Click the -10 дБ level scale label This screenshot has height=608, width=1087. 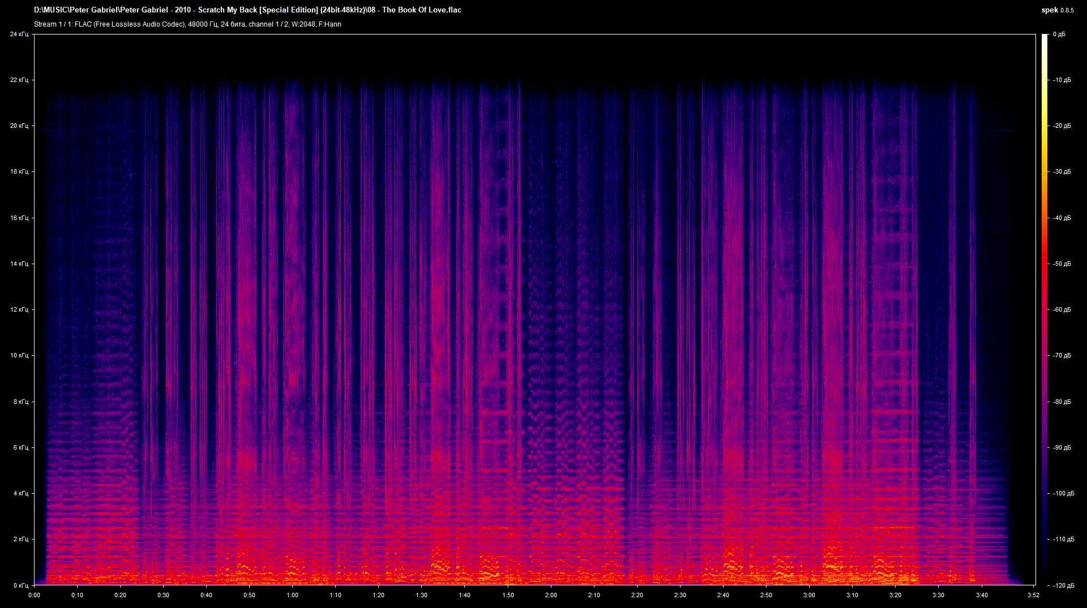1062,80
